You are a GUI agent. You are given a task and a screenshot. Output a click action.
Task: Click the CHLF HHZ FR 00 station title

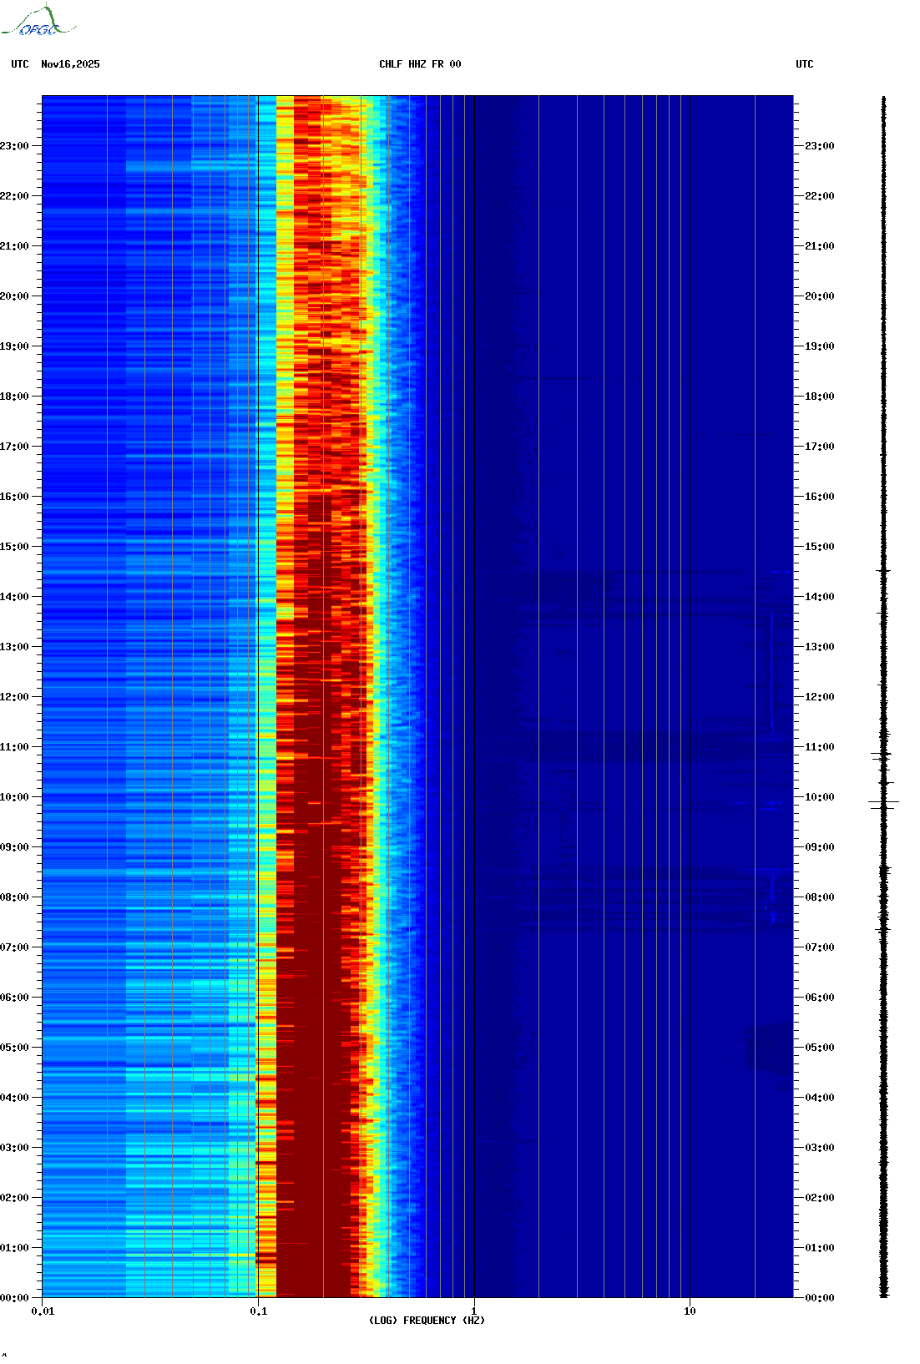point(420,64)
